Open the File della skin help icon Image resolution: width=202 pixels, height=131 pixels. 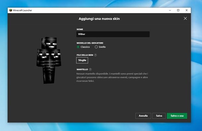click(95, 55)
